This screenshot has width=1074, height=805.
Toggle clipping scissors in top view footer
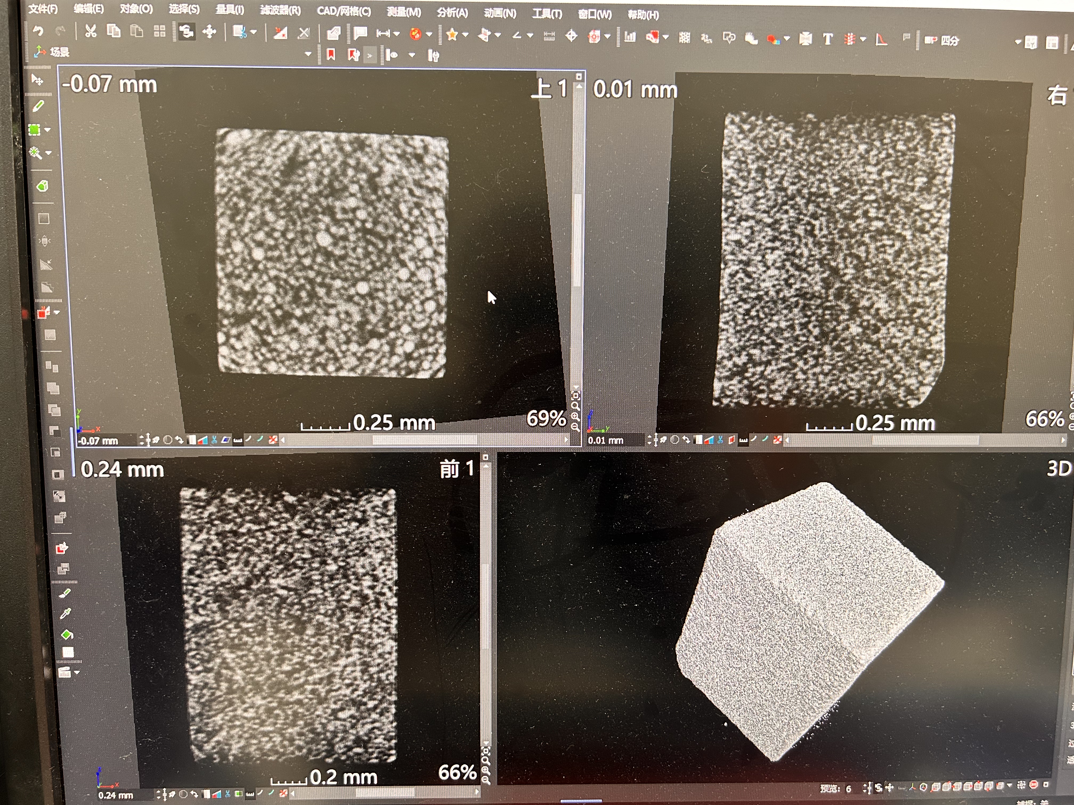214,440
